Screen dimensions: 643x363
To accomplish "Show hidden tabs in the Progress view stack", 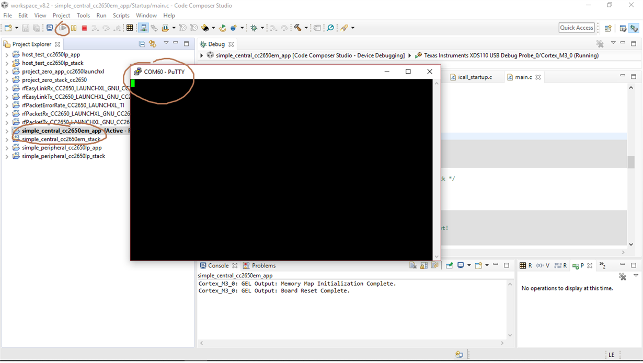I will (602, 265).
